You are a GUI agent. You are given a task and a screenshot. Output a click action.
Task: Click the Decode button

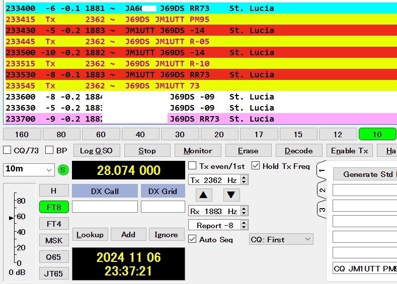tap(299, 151)
